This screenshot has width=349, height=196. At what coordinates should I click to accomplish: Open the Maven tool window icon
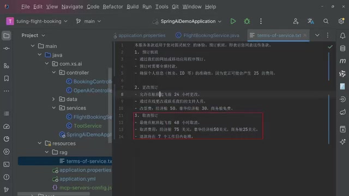tap(343, 61)
